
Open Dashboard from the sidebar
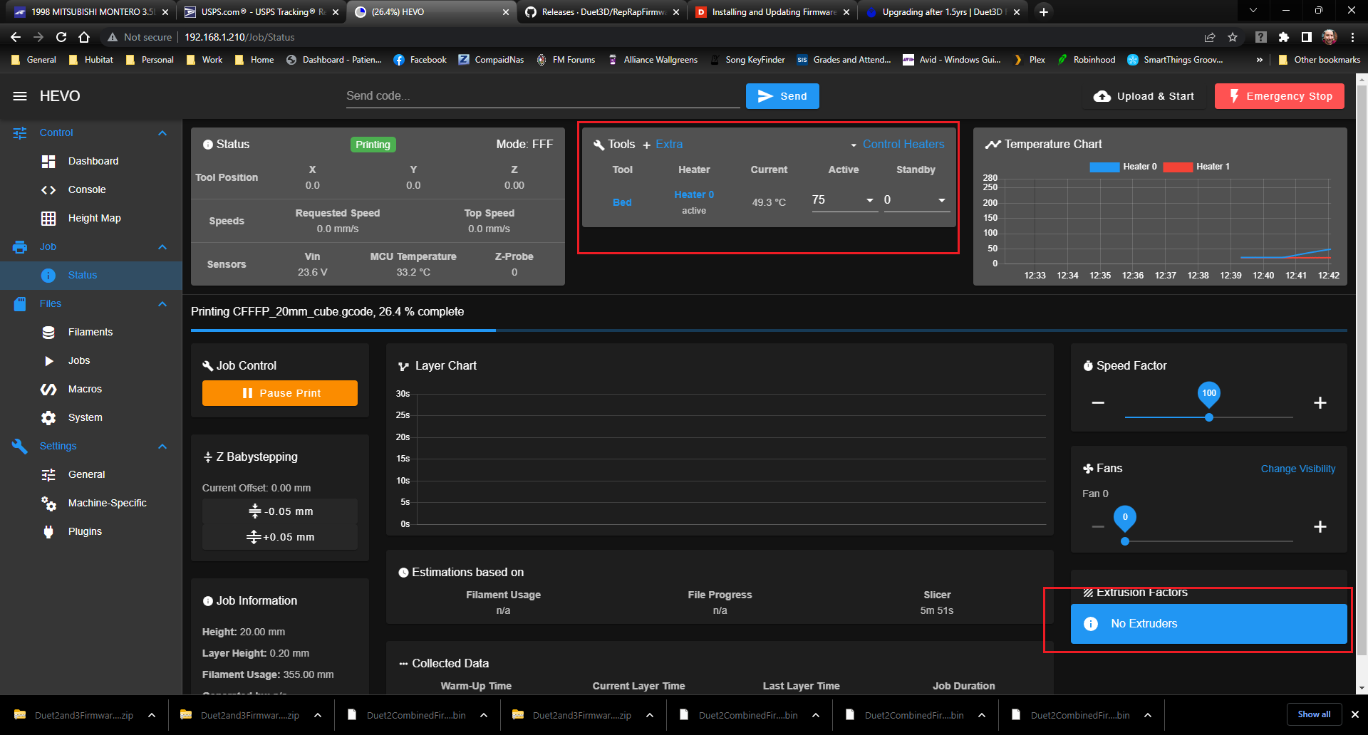(x=91, y=161)
